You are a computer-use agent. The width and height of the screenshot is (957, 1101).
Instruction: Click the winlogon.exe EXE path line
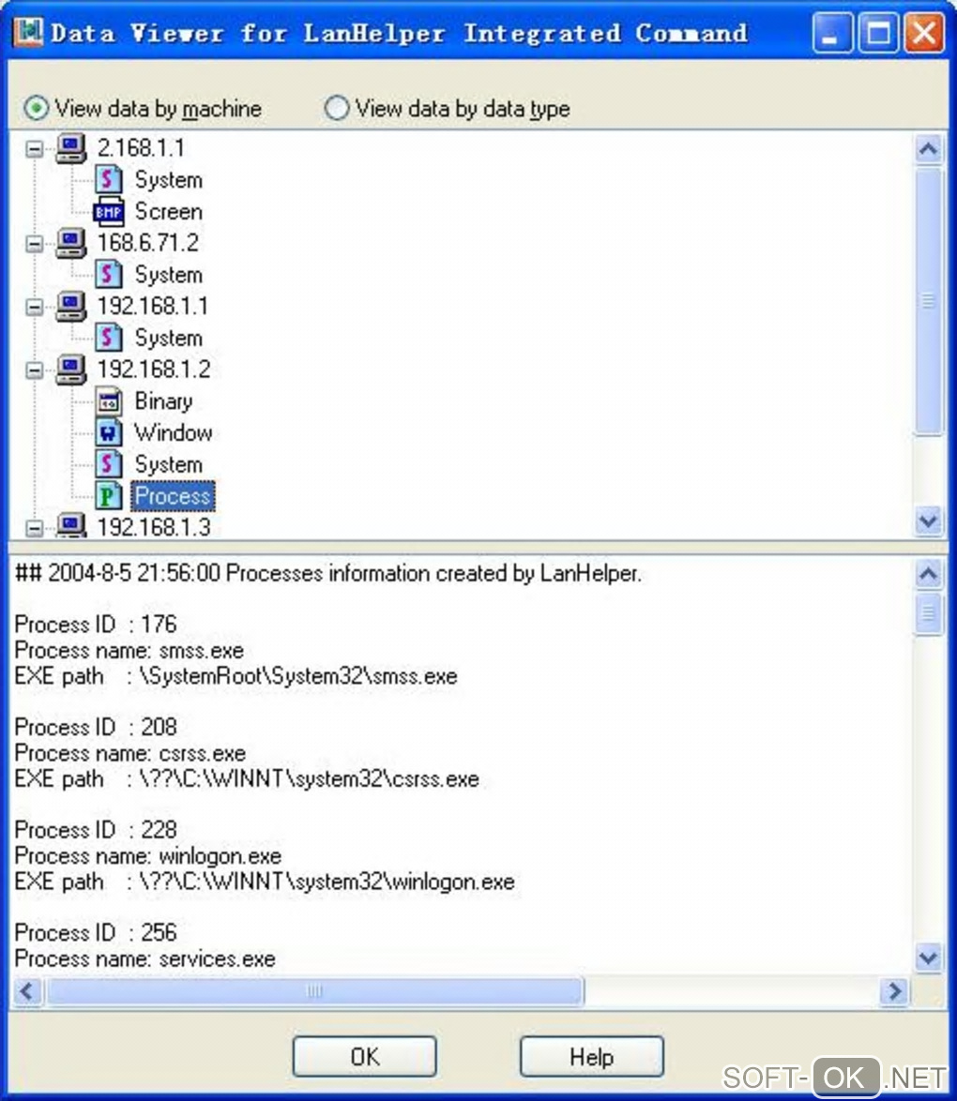click(x=265, y=882)
